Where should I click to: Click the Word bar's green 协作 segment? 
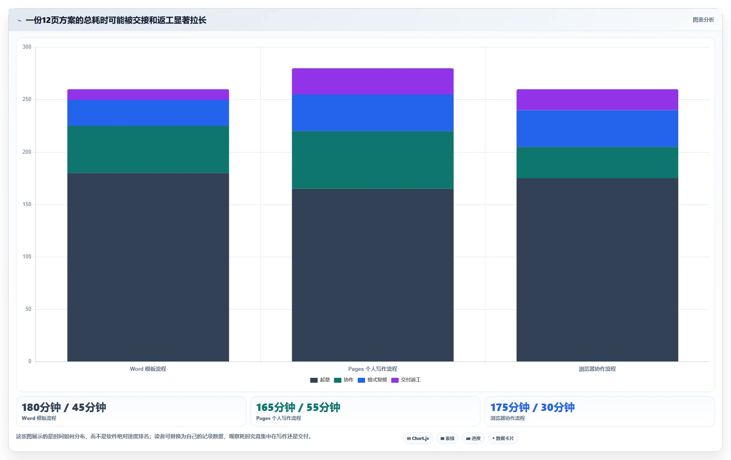148,150
